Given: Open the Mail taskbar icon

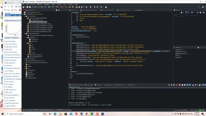Looking at the screenshot, I should (x=71, y=114).
